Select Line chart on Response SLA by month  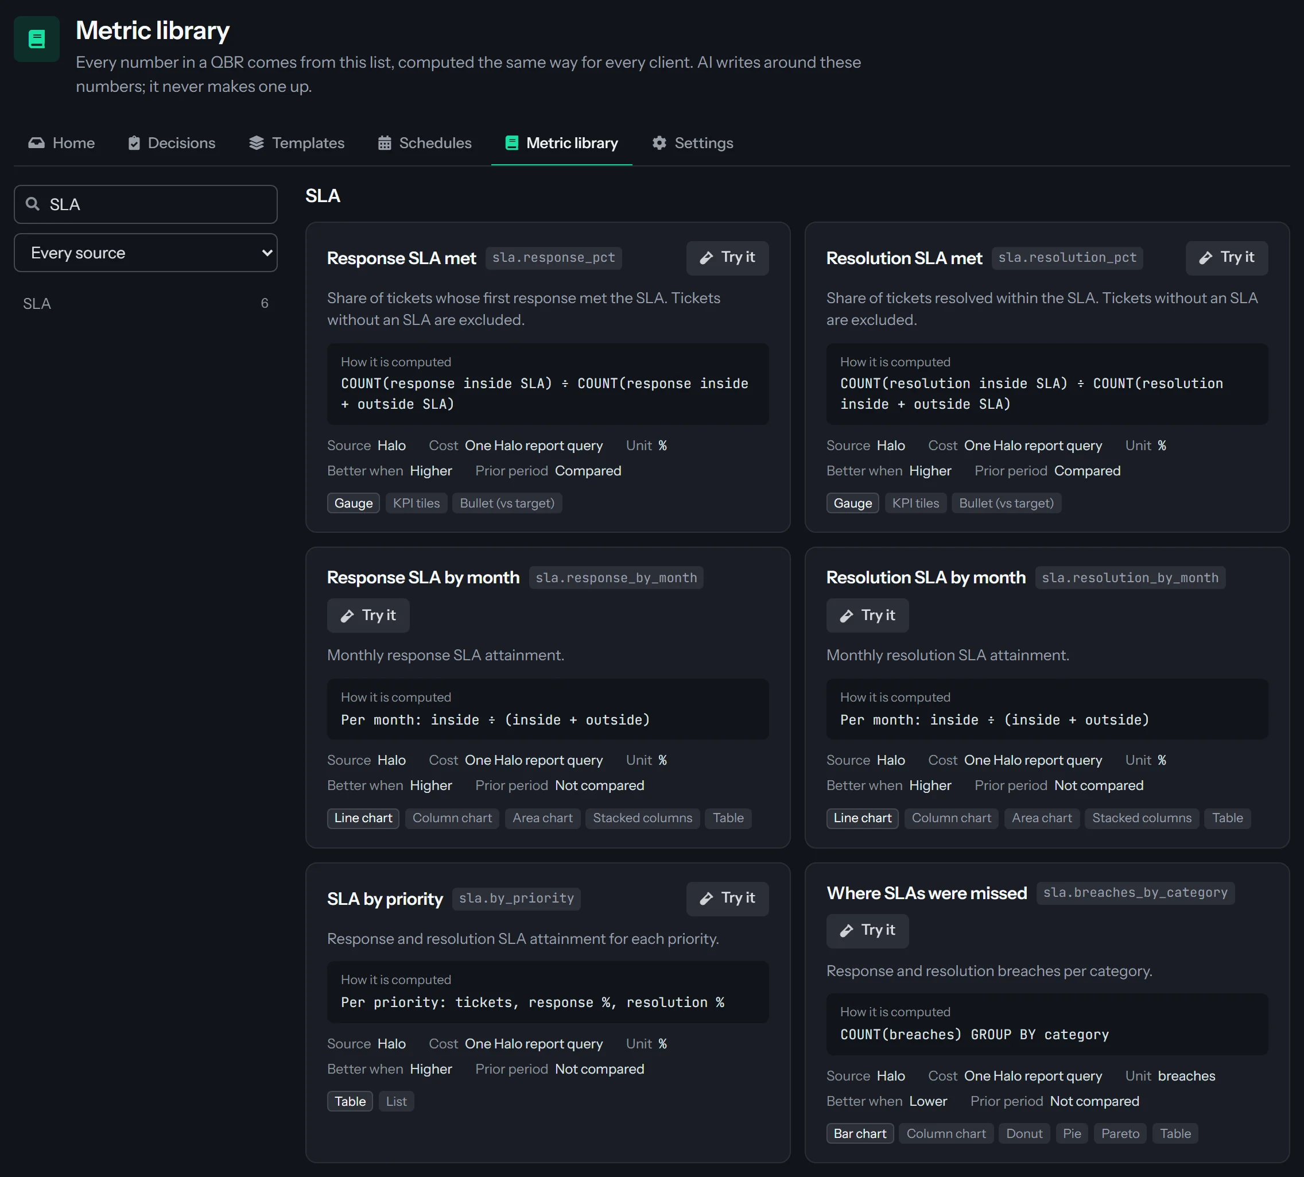coord(363,818)
